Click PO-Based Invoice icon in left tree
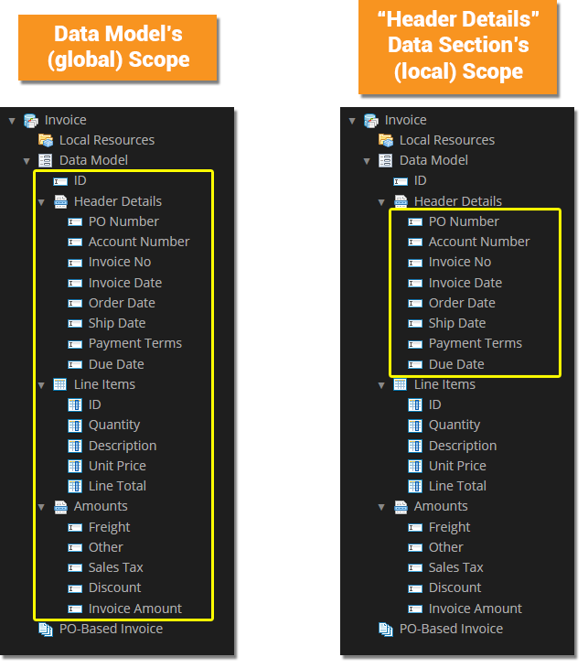The width and height of the screenshot is (588, 668). pyautogui.click(x=46, y=629)
